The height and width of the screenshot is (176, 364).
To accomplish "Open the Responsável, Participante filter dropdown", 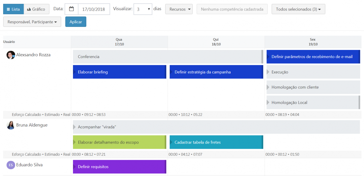I will [x=32, y=22].
